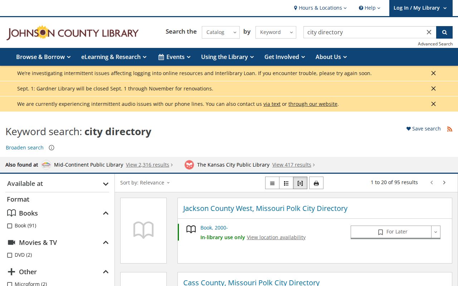View Mid-Continent Public Library's 2,316 results
This screenshot has height=286, width=458.
(149, 165)
